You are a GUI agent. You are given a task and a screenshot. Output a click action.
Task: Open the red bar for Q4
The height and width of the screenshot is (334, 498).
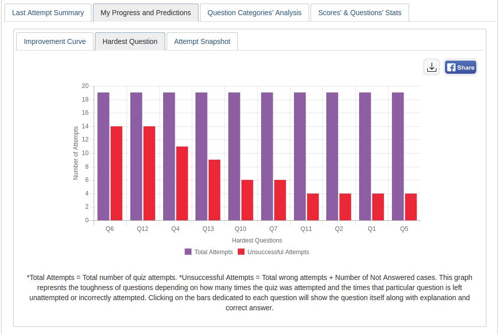(182, 183)
